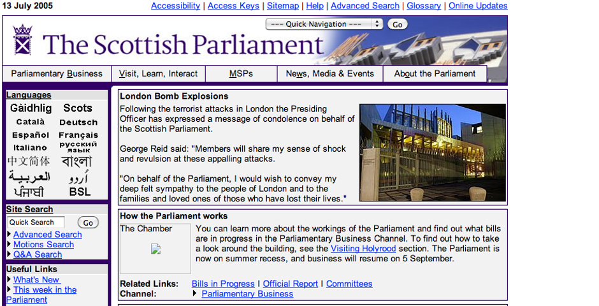This screenshot has width=599, height=306.
Task: Open the Committees link
Action: 349,284
